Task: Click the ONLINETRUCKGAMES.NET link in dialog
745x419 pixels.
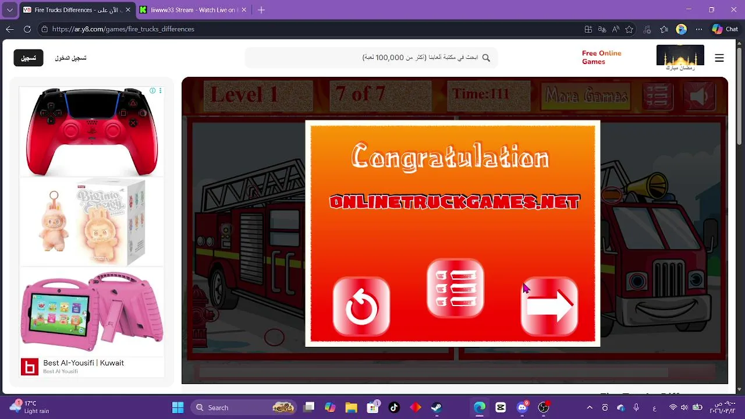Action: pos(455,202)
